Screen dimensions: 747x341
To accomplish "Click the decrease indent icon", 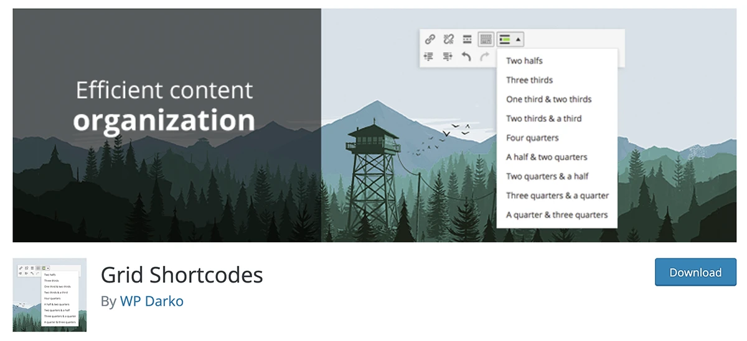I will pyautogui.click(x=429, y=57).
